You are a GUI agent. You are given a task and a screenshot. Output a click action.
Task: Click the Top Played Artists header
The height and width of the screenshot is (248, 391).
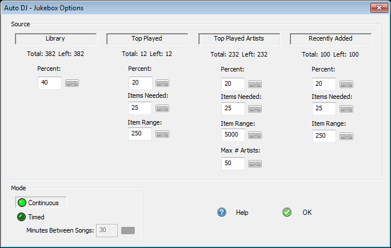(x=239, y=39)
